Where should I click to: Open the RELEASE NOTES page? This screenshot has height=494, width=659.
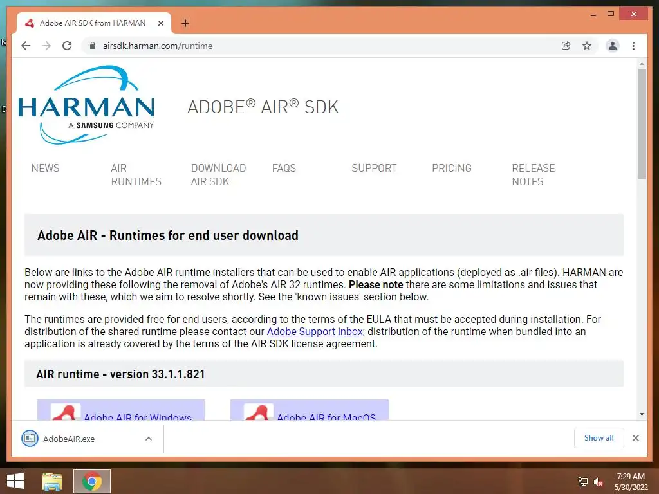[534, 175]
